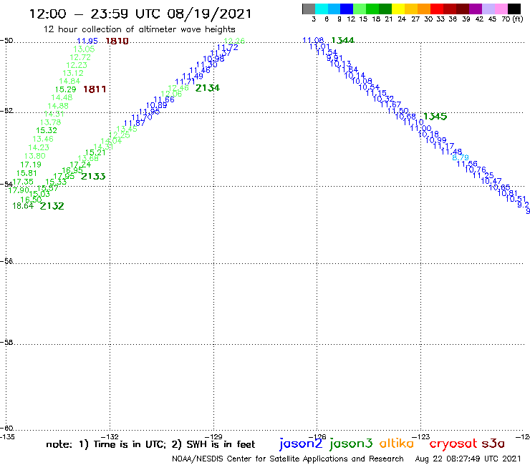
Task: Click the 2134 pass time label
Action: tap(208, 88)
